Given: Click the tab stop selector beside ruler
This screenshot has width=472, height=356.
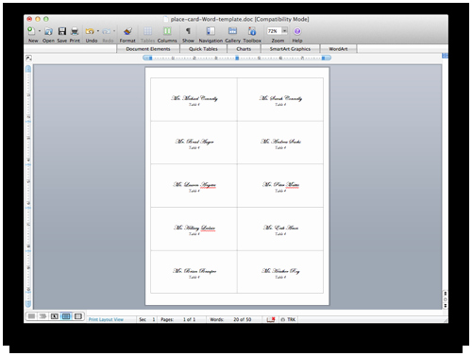Looking at the screenshot, I should pyautogui.click(x=28, y=58).
